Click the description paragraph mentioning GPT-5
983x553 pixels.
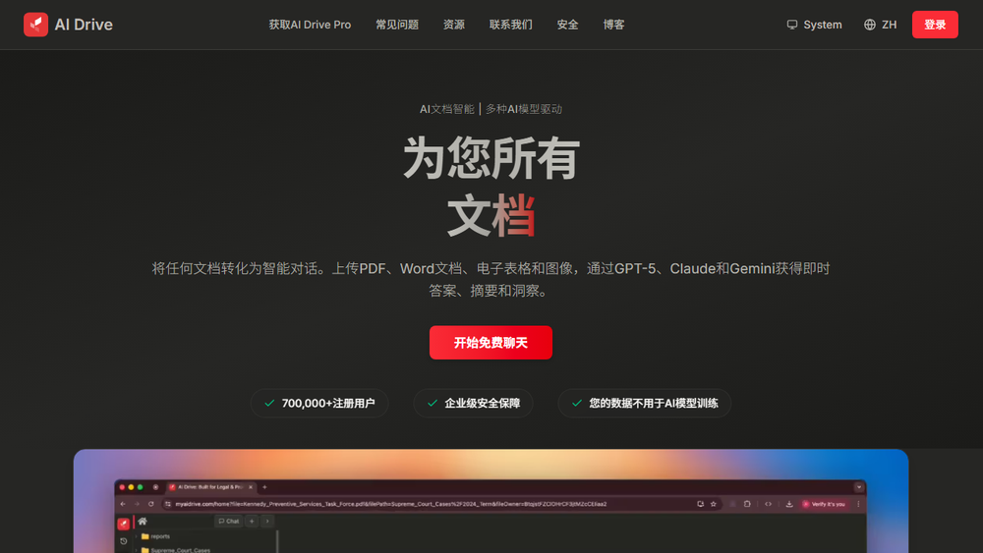tap(491, 279)
